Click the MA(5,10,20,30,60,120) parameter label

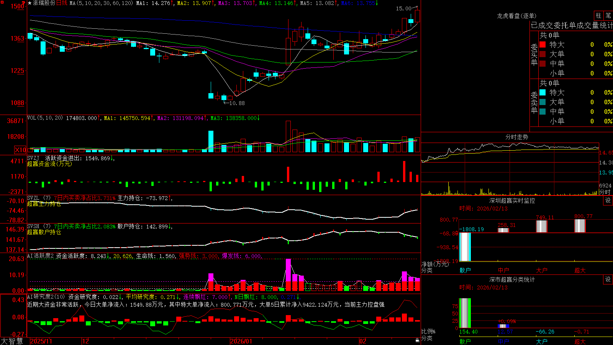click(x=101, y=3)
